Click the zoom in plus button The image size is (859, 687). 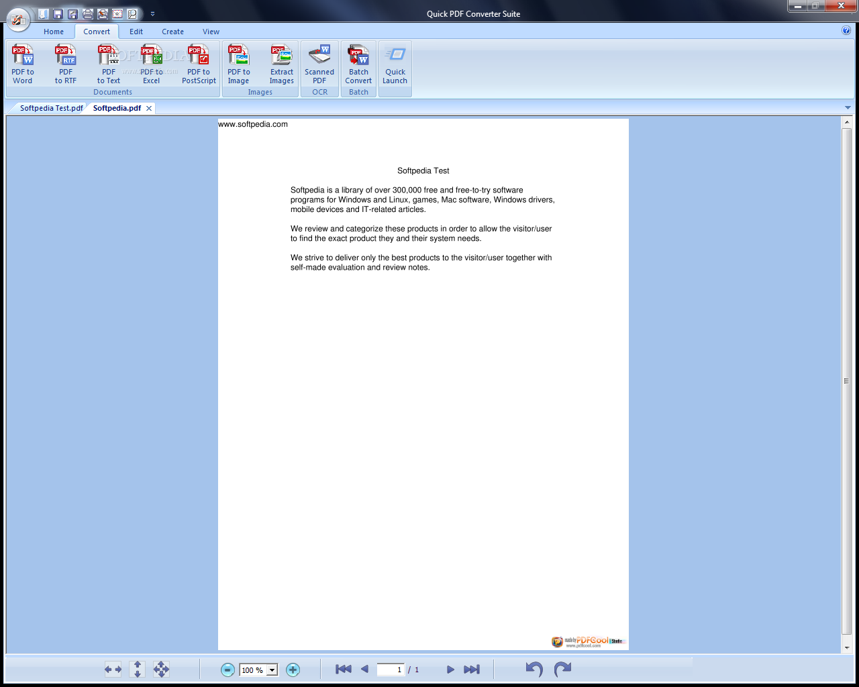pos(293,670)
